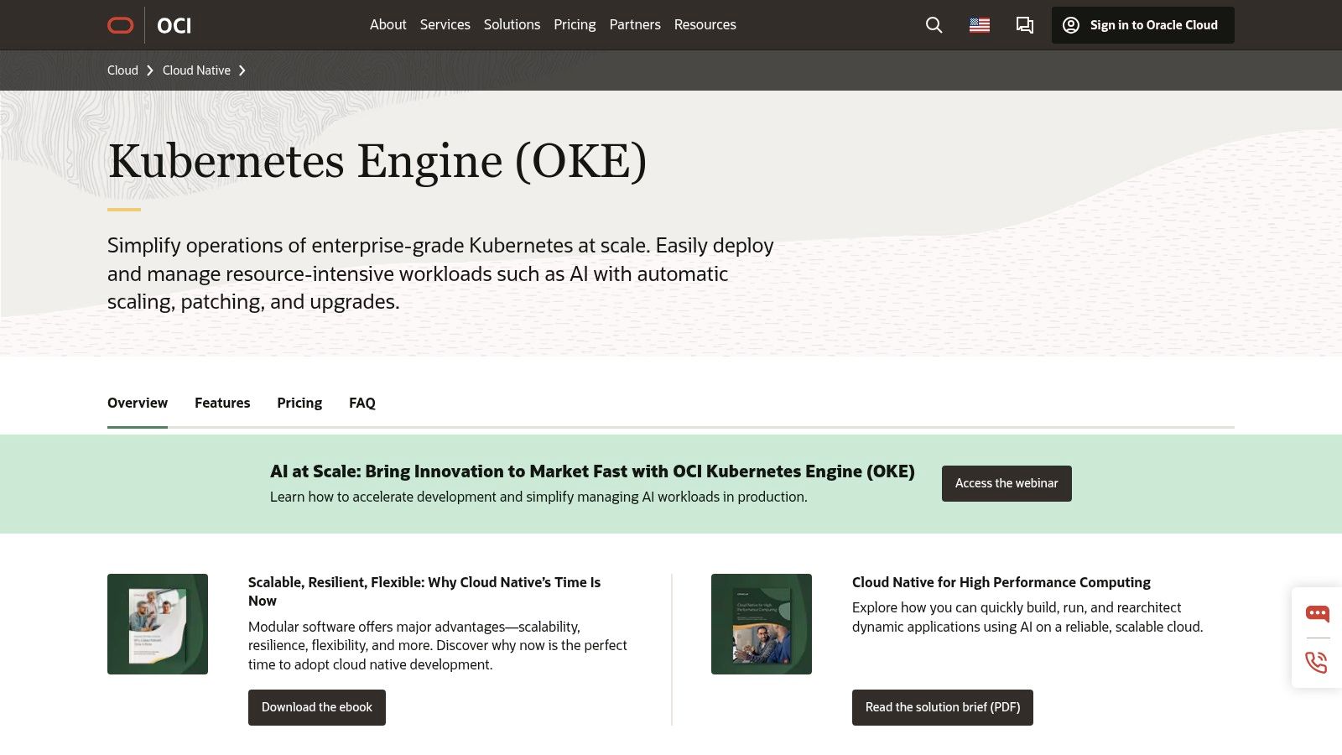This screenshot has width=1342, height=755.
Task: Open the FAQ tab
Action: pyautogui.click(x=362, y=403)
